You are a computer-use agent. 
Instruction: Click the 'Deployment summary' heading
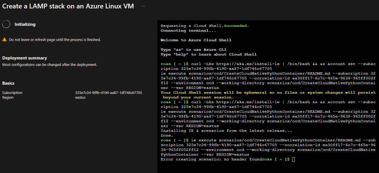coord(25,58)
